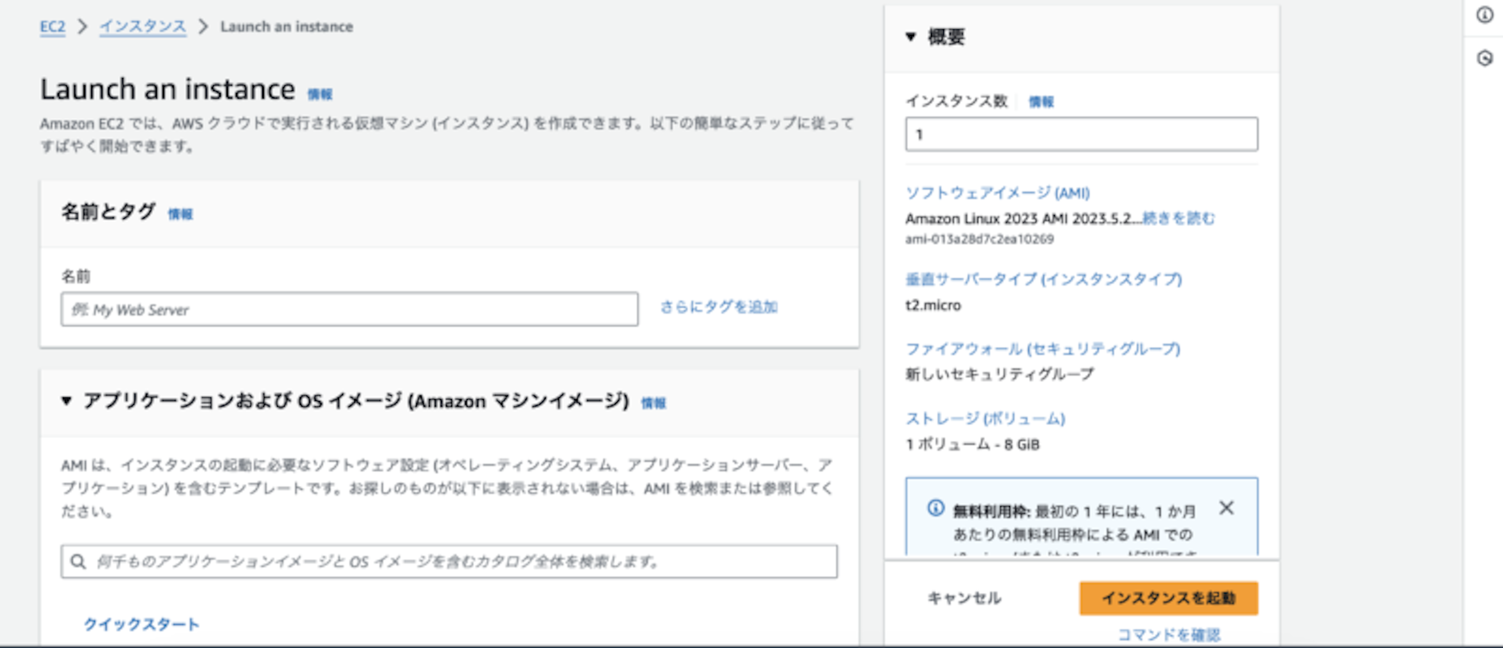Open the info panel icon at top right
This screenshot has width=1503, height=648.
[1484, 14]
